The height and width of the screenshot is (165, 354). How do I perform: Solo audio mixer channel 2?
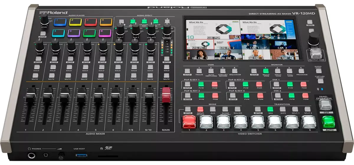pyautogui.click(x=53, y=67)
